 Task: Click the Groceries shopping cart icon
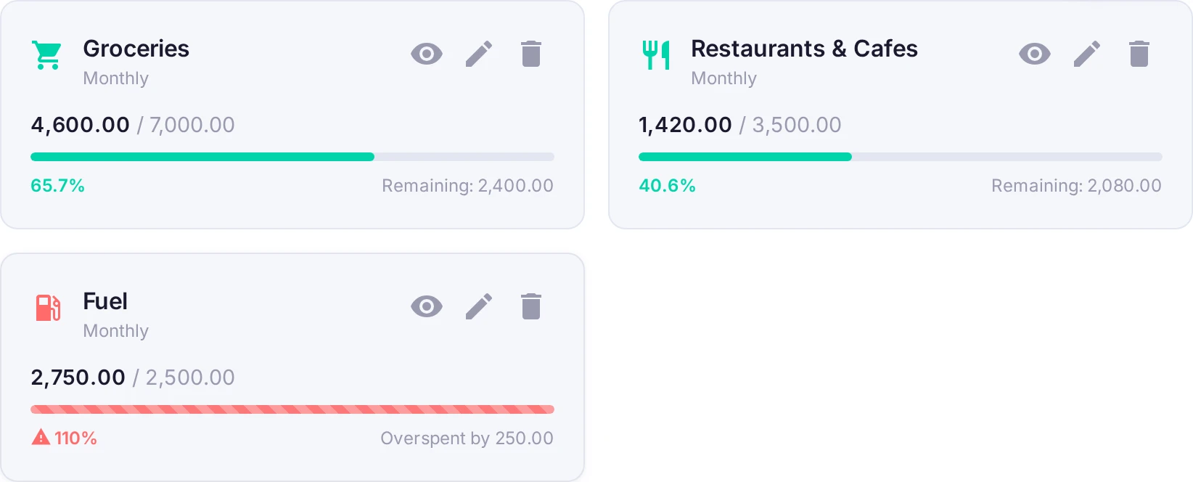coord(47,55)
